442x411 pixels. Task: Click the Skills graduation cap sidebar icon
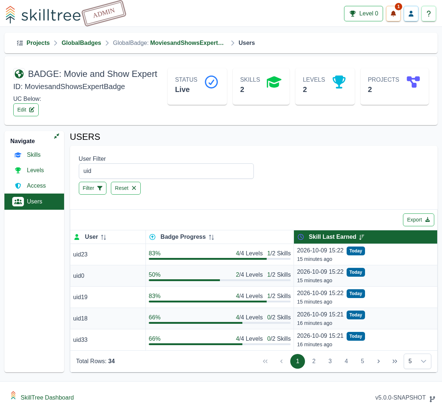point(18,155)
